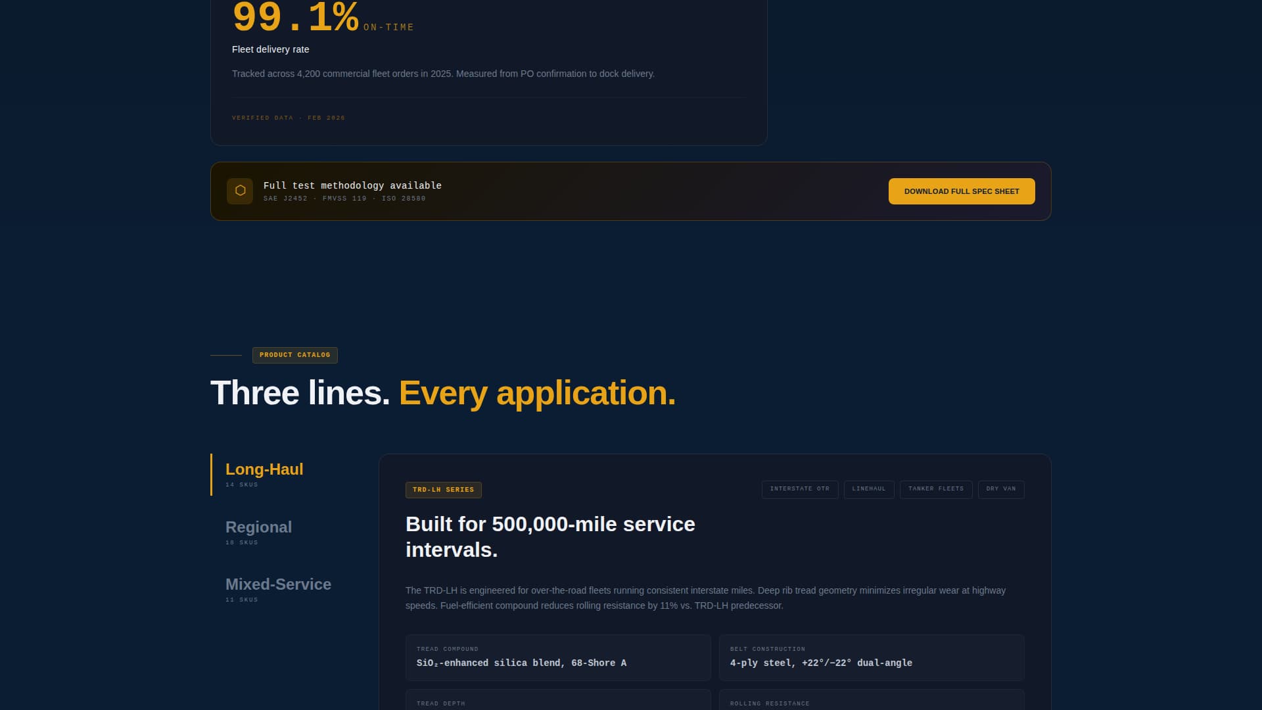1262x710 pixels.
Task: Switch to the Regional product line
Action: pos(258,527)
